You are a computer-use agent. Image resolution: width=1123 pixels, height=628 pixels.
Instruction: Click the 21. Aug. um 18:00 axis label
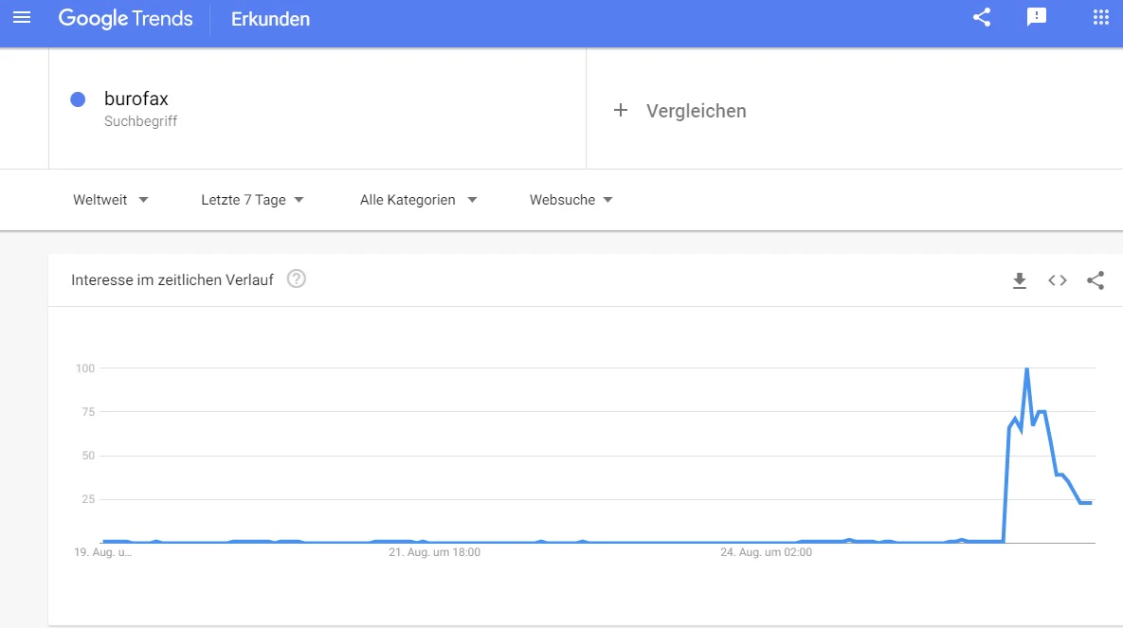pyautogui.click(x=435, y=552)
